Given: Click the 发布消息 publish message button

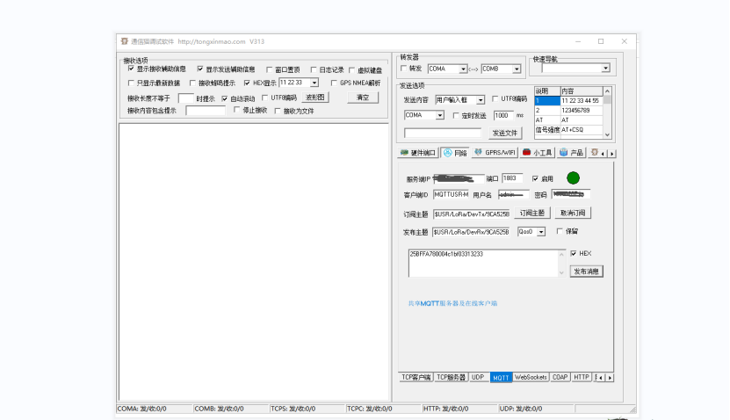Looking at the screenshot, I should pyautogui.click(x=586, y=272).
